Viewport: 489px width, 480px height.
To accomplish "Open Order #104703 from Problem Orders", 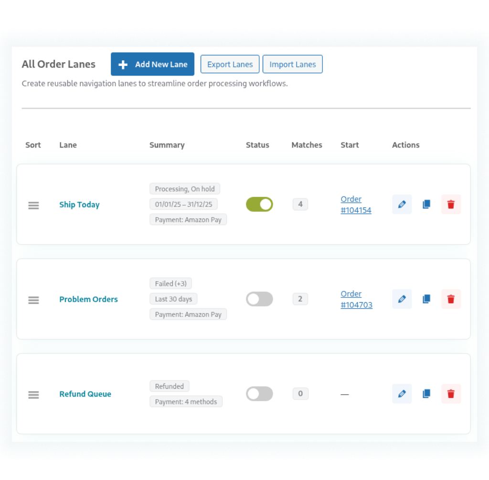I will (356, 299).
